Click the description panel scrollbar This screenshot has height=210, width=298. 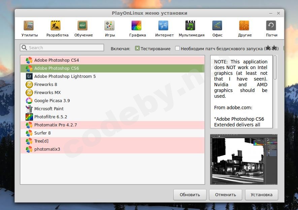pos(275,67)
